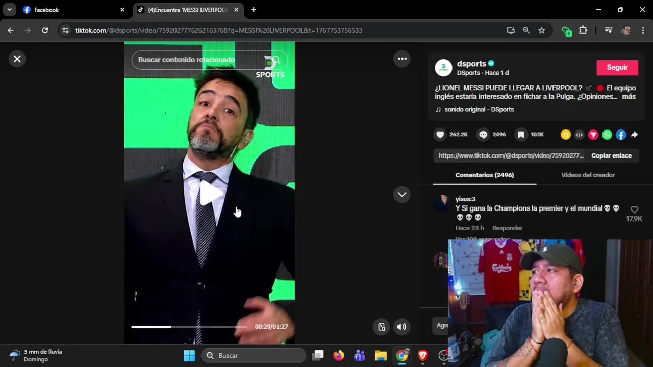
Task: Open a new browser tab
Action: 254,10
